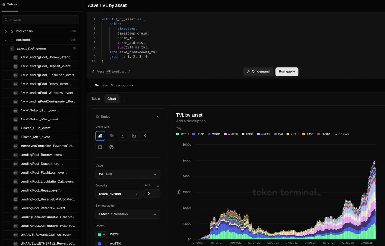The width and height of the screenshot is (385, 246).
Task: Select the vertical bar chart type
Action: (100, 136)
